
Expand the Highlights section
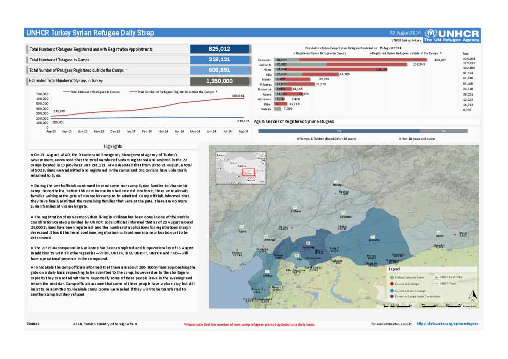click(113, 146)
